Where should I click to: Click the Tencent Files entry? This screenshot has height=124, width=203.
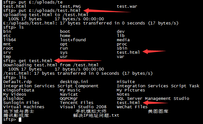[x=76, y=103]
